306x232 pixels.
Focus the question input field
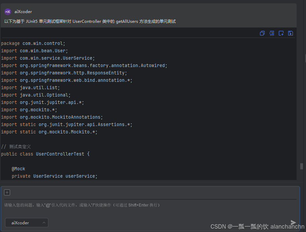[150, 205]
